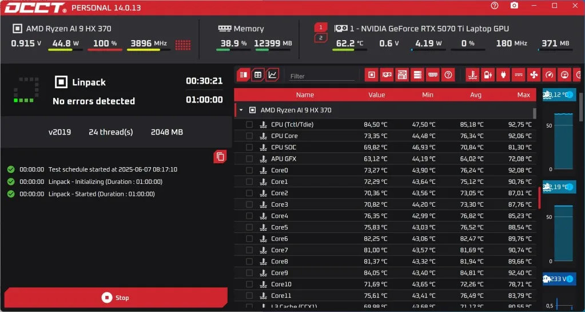Click the fan speed filter icon
The height and width of the screenshot is (312, 585).
534,75
